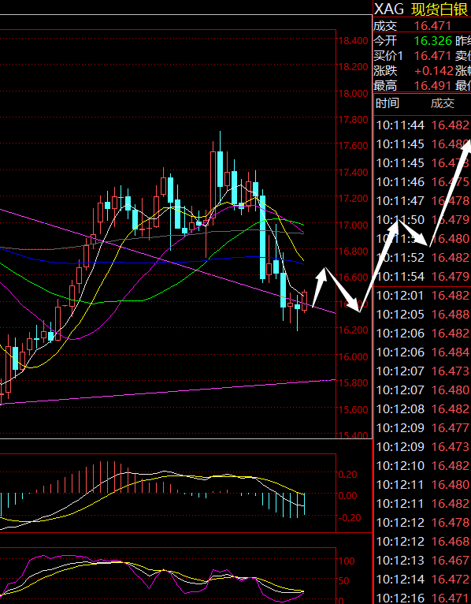
Task: Click the 16.600 price axis label
Action: (x=353, y=278)
